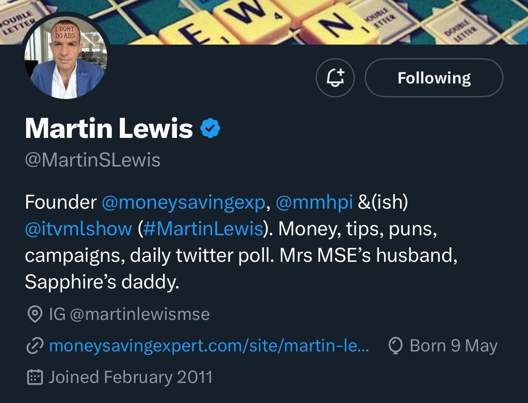
Task: Click the Martin Lewis display name
Action: (x=109, y=128)
